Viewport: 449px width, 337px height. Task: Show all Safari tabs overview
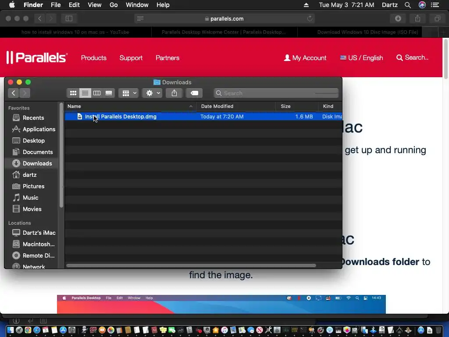coord(437,18)
